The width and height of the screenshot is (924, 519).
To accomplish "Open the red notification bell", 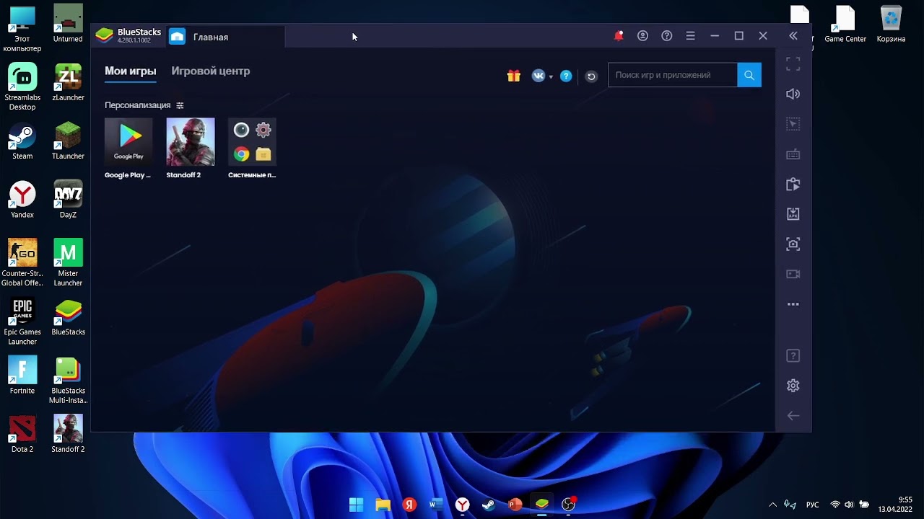I will [619, 36].
